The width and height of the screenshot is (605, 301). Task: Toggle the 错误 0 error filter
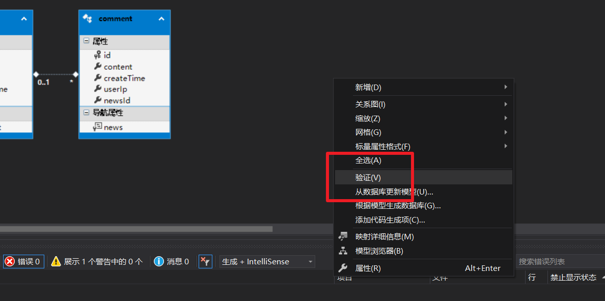point(23,261)
